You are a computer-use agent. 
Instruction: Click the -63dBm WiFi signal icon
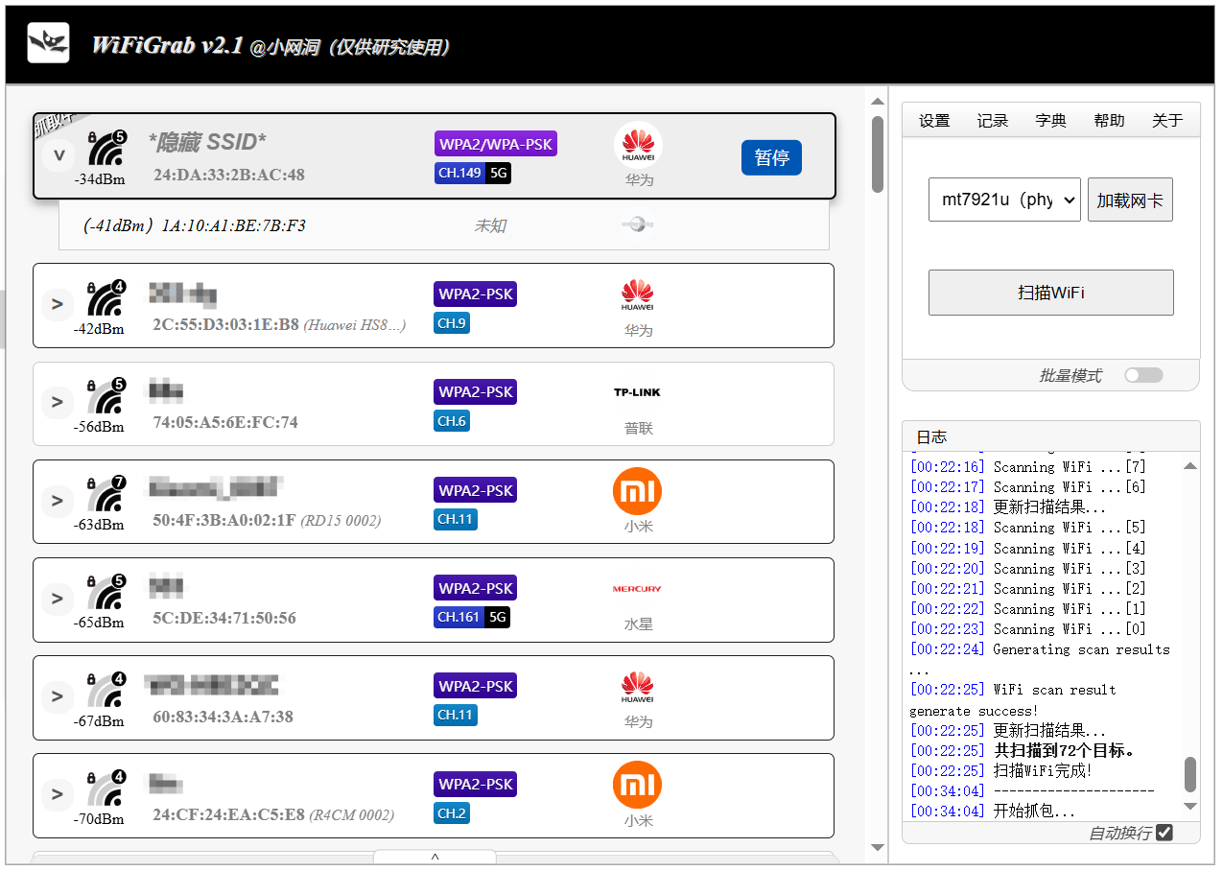point(106,495)
